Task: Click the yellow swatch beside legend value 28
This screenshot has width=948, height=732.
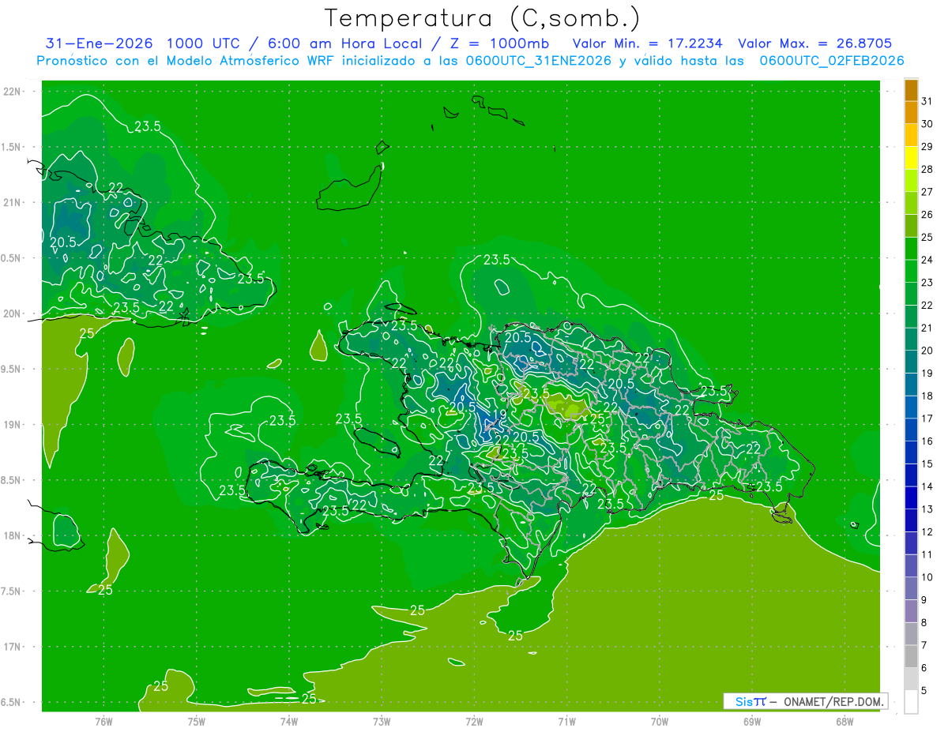Action: pos(911,158)
